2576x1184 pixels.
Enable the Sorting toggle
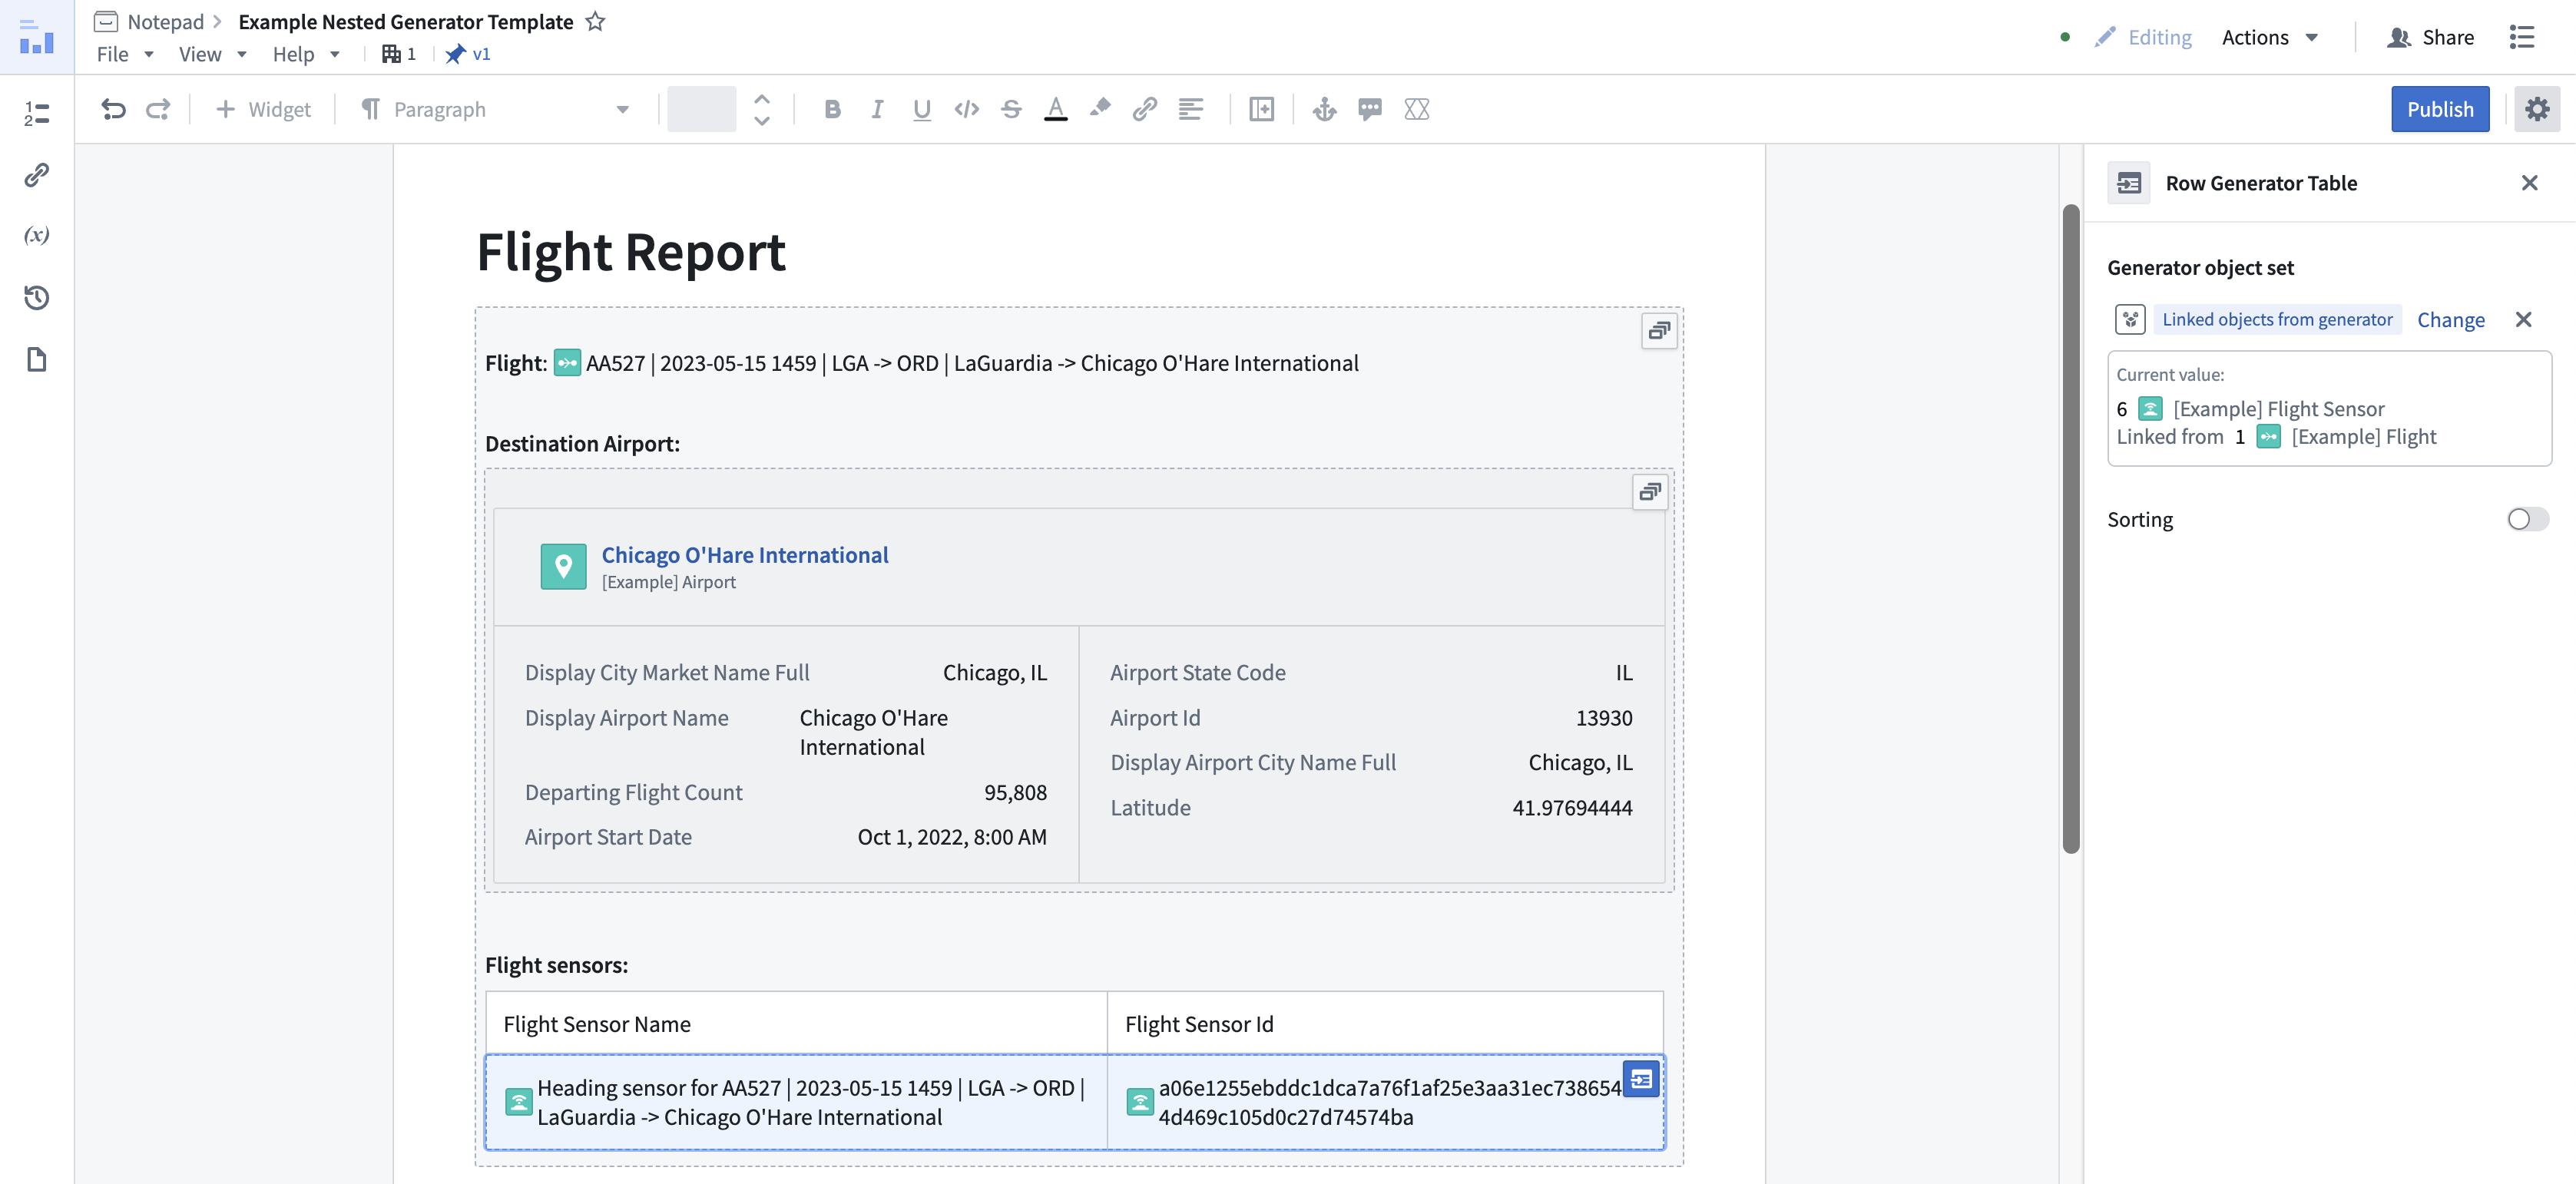coord(2528,519)
